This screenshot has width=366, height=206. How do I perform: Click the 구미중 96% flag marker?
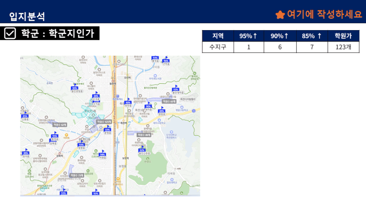[166, 61]
